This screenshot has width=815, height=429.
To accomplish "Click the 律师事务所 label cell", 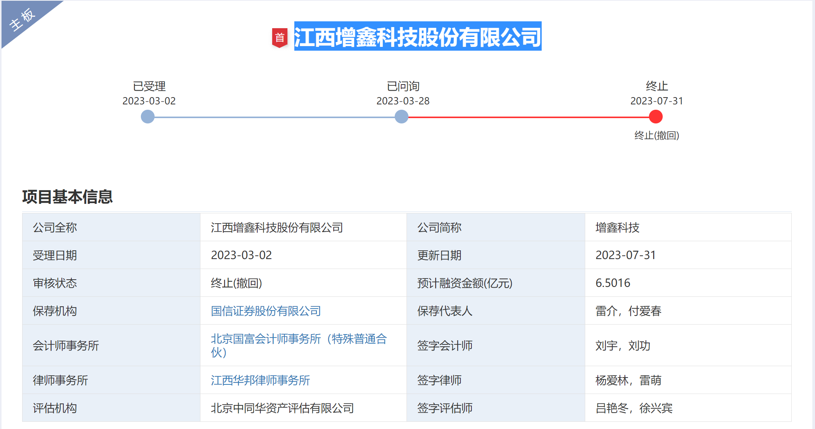I will click(x=111, y=380).
